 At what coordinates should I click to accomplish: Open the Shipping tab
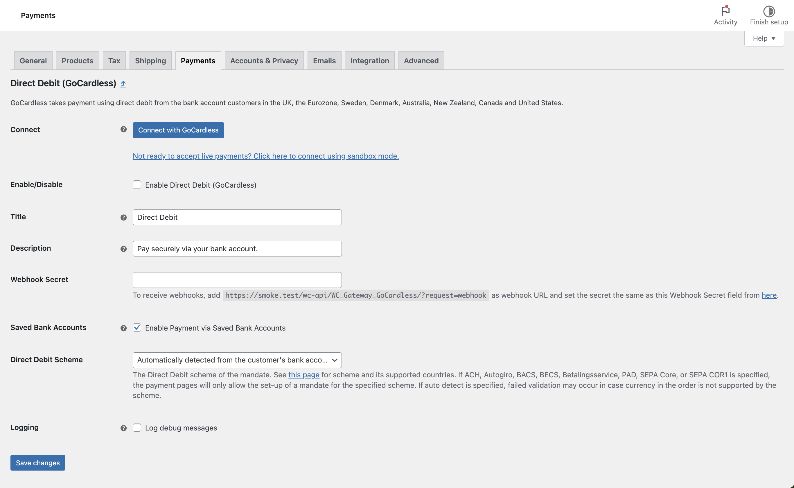(x=150, y=61)
